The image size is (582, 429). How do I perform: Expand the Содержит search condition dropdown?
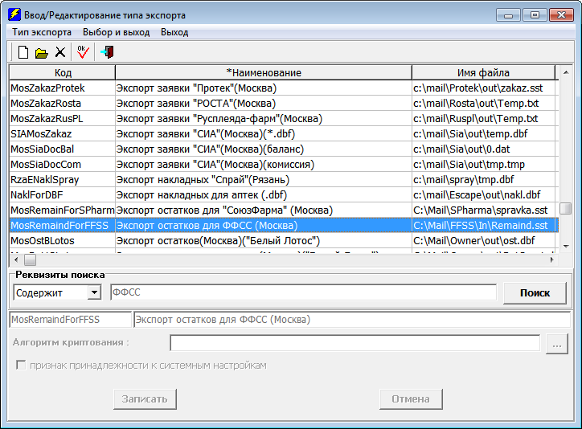tap(94, 292)
